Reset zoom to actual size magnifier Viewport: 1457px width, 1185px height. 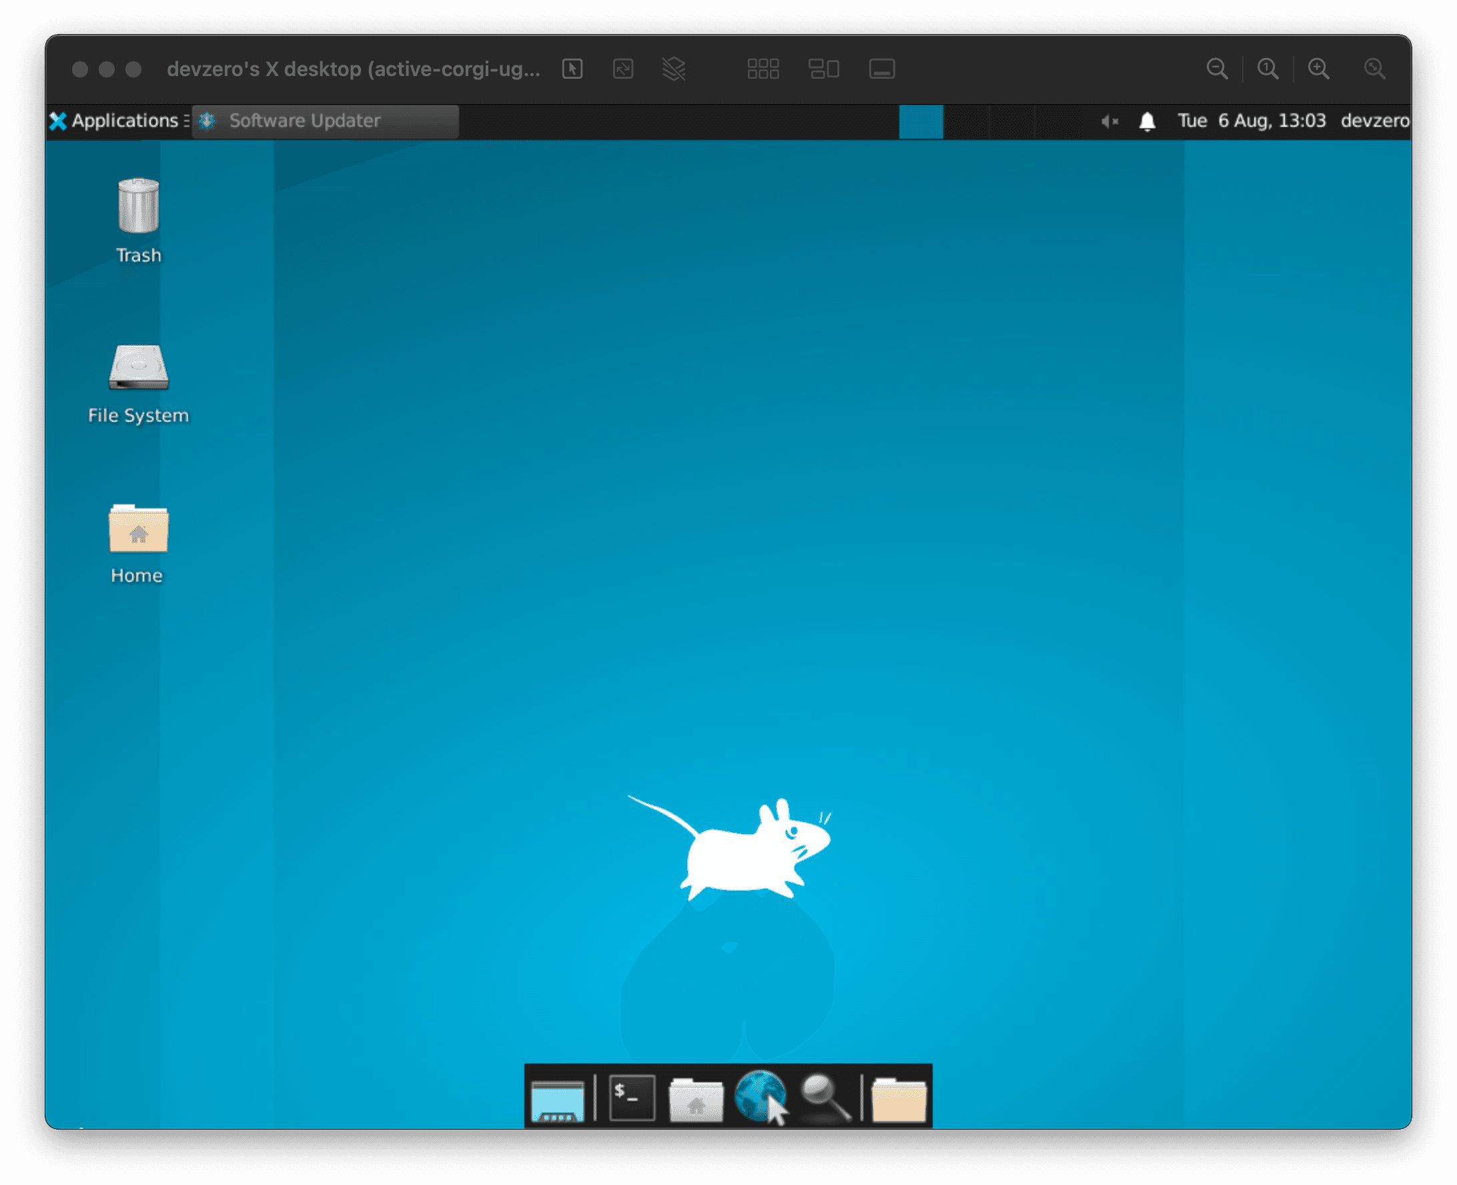pos(1268,69)
